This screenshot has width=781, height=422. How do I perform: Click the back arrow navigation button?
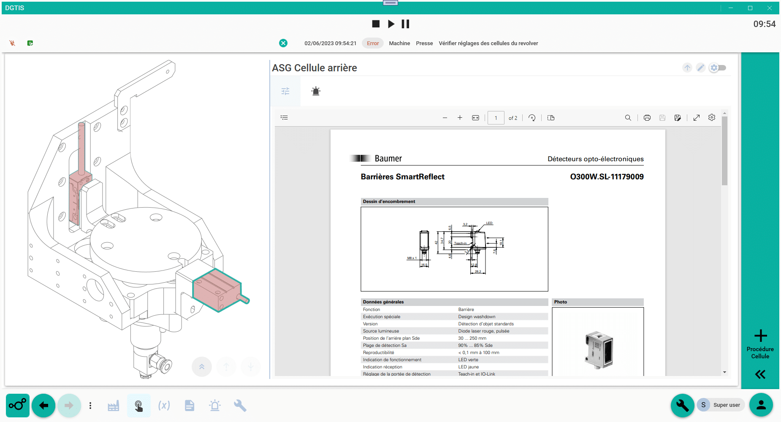(43, 406)
